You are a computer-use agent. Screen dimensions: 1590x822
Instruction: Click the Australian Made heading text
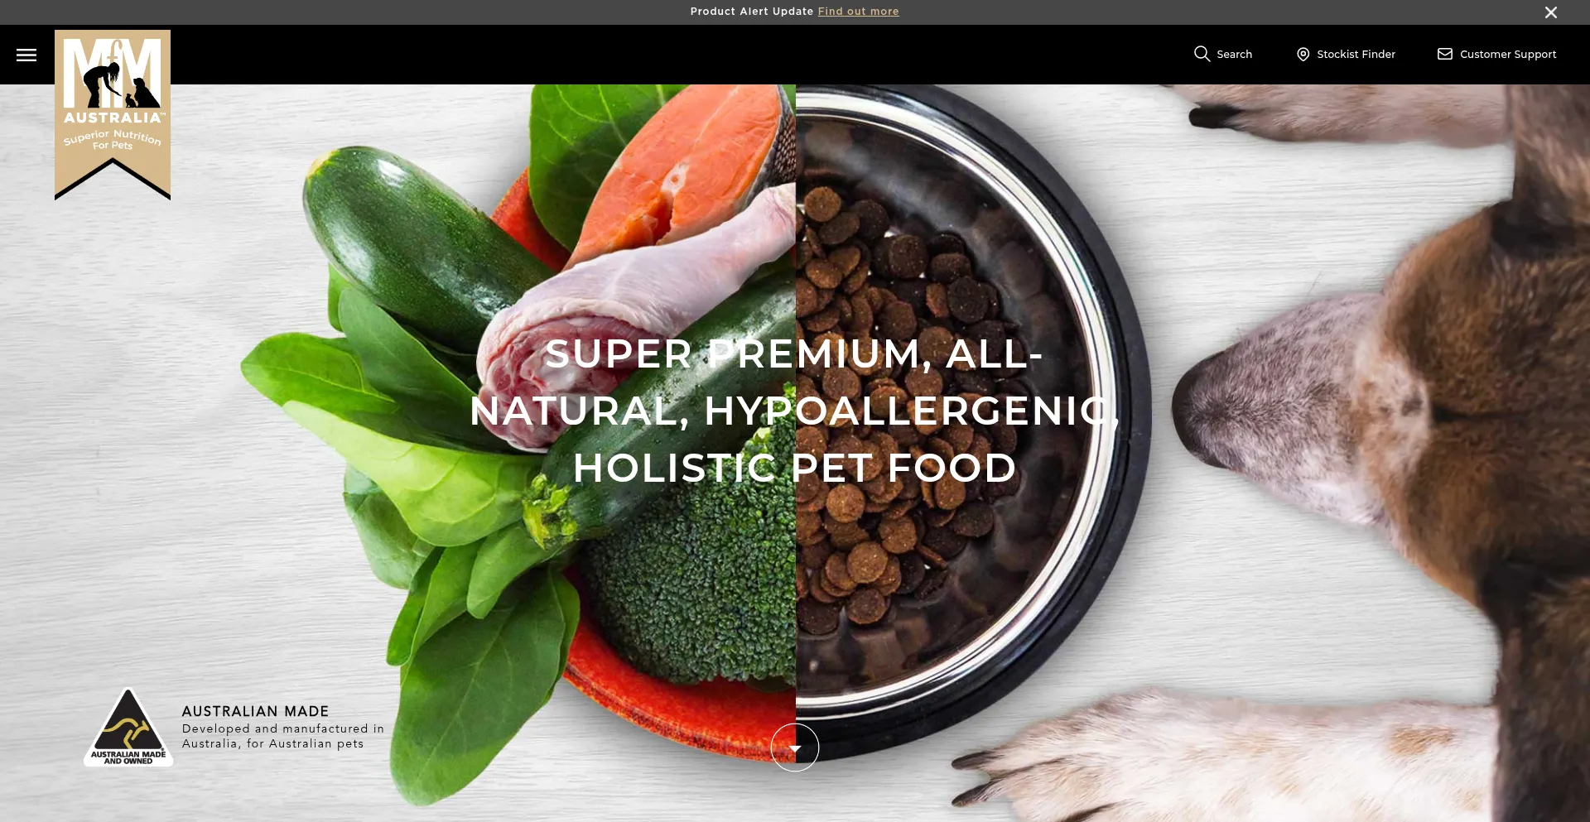(255, 711)
